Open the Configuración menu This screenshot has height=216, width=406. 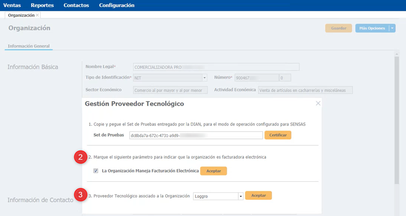[x=117, y=5]
